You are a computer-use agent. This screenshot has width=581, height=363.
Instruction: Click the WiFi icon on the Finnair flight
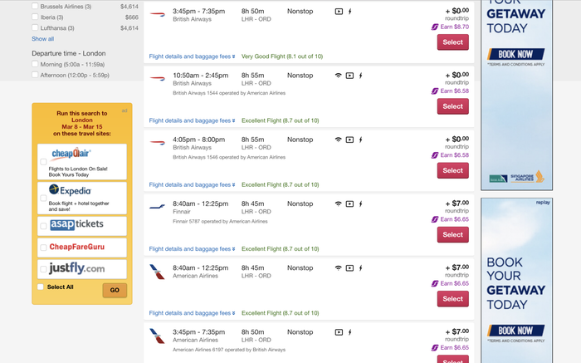[338, 204]
